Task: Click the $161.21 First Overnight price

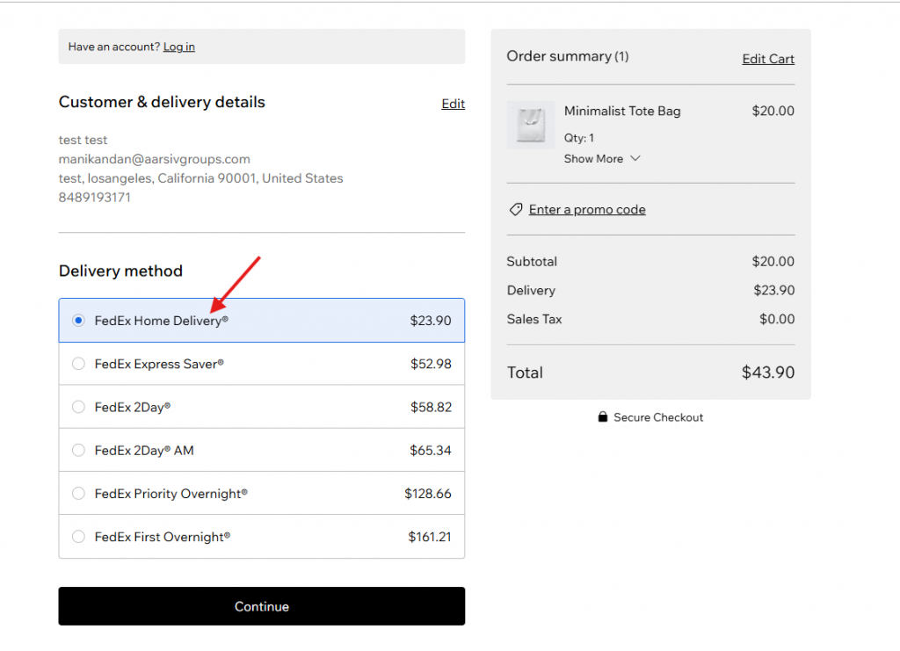Action: click(429, 537)
